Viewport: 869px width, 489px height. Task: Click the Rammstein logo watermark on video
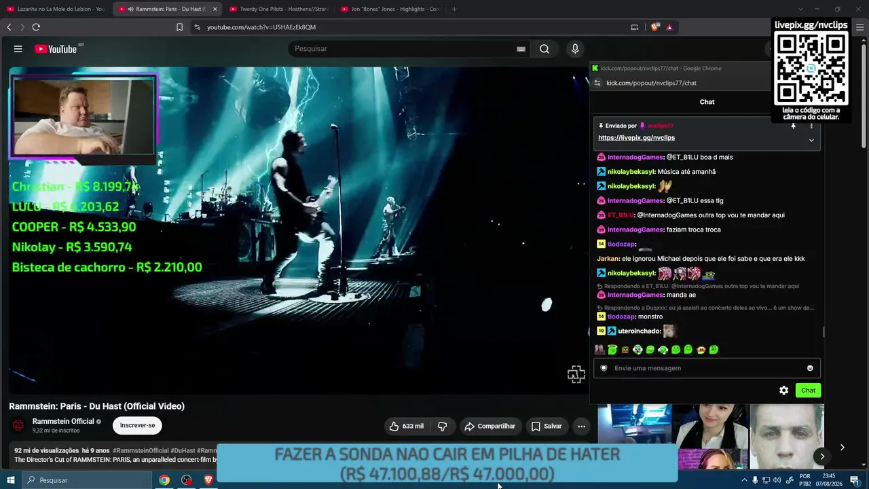coord(576,374)
